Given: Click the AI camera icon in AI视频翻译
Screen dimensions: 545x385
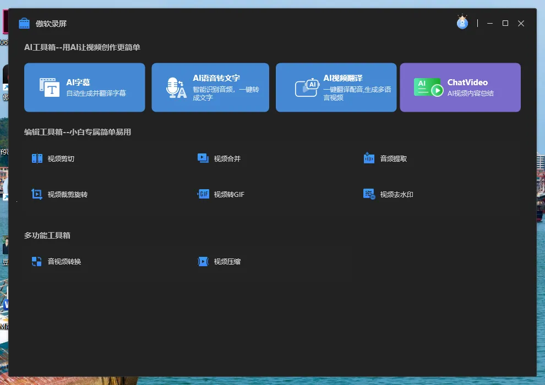Looking at the screenshot, I should (307, 87).
